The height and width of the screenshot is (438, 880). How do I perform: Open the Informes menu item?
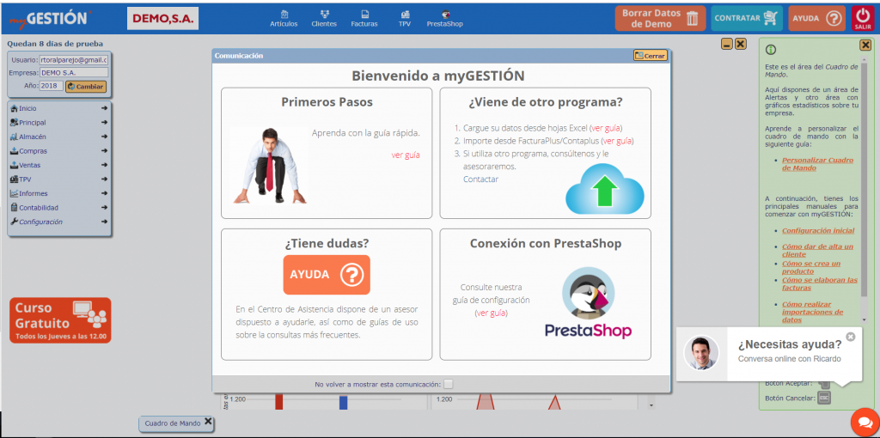coord(28,193)
